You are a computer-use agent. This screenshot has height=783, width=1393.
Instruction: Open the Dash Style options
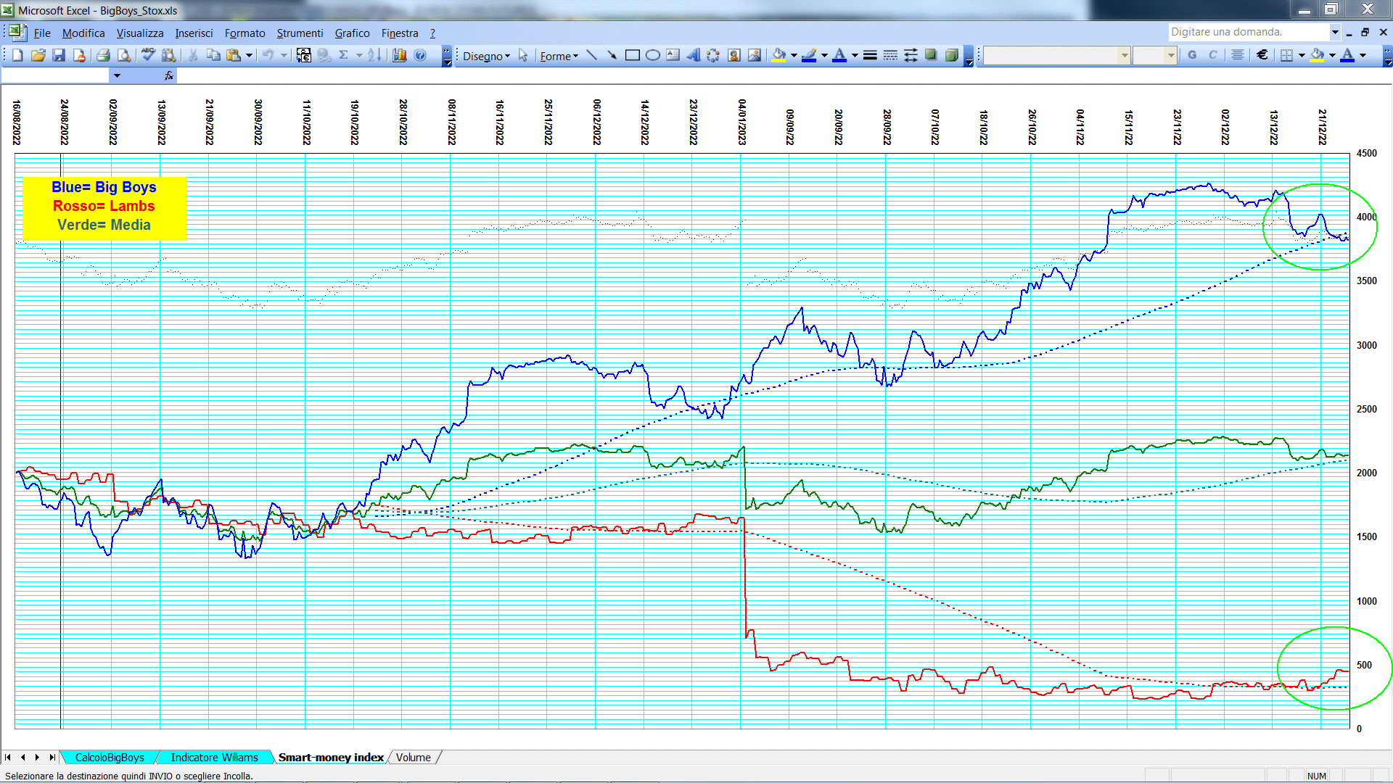[x=890, y=56]
